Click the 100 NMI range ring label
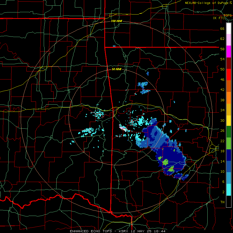233x233 pixels. pos(116,21)
